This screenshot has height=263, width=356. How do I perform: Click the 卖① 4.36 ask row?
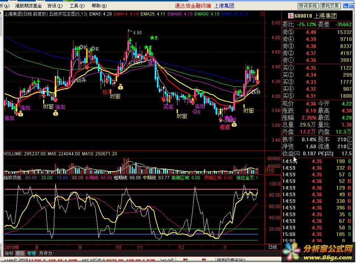click(317, 60)
